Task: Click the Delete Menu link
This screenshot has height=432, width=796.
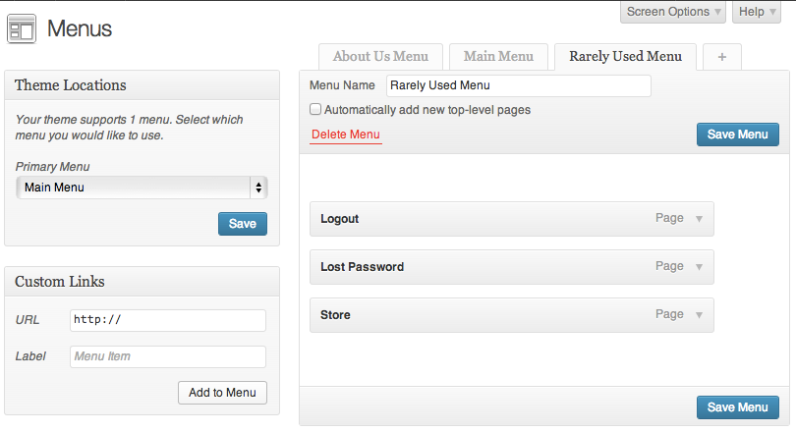Action: [345, 135]
